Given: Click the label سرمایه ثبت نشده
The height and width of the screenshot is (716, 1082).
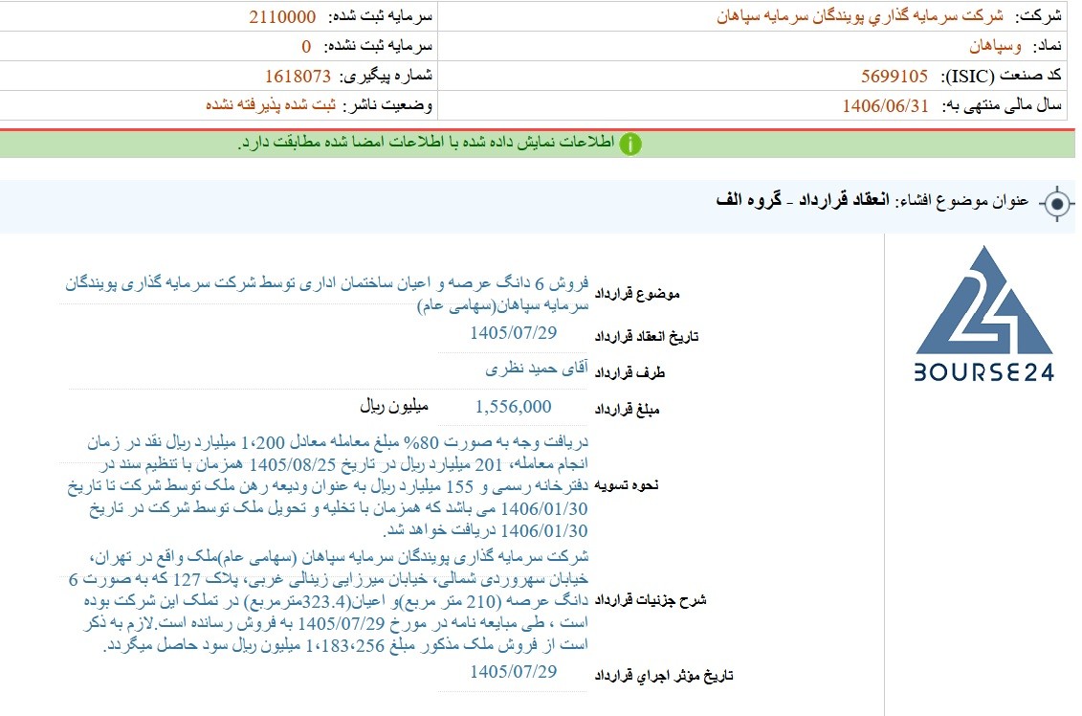Looking at the screenshot, I should (x=378, y=46).
